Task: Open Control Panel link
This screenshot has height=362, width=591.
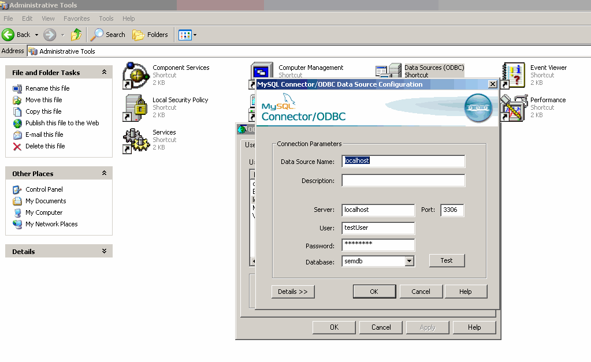Action: pos(44,189)
